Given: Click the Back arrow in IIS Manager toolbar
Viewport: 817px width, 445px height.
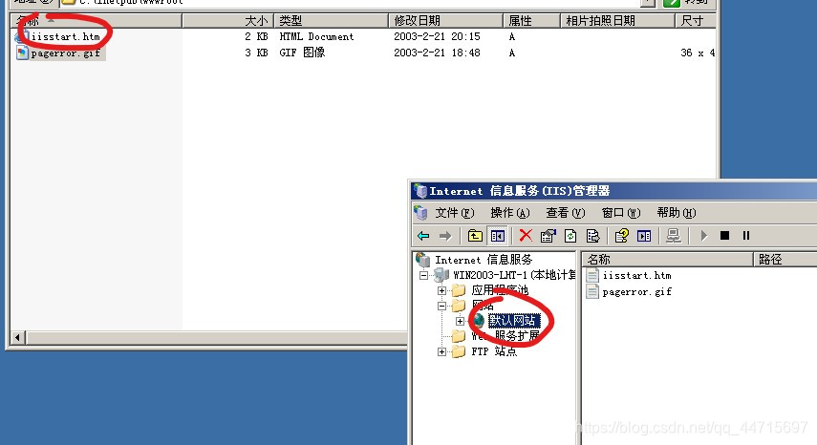Looking at the screenshot, I should [423, 236].
